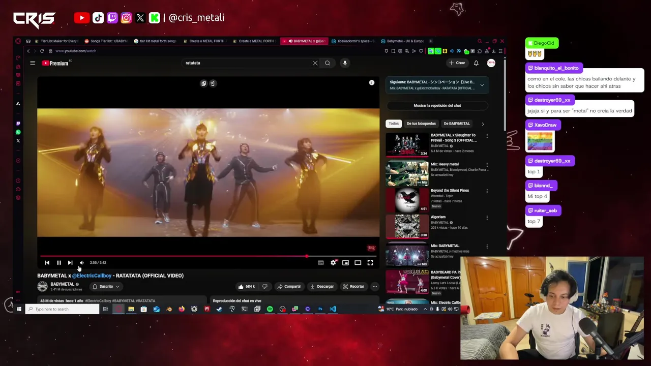Skip to the next video
Viewport: 651px width, 366px height.
click(x=70, y=263)
